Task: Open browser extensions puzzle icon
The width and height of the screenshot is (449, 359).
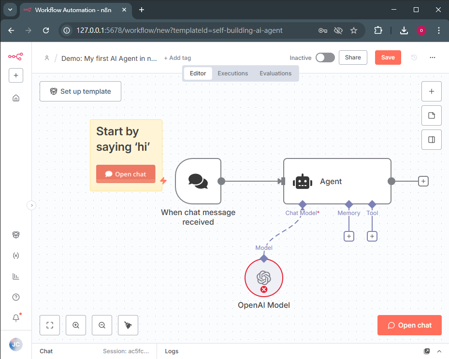Action: pos(378,30)
